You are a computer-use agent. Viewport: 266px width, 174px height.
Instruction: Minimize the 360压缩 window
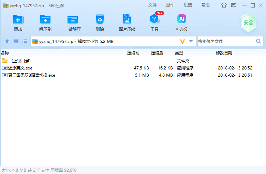tap(245, 5)
